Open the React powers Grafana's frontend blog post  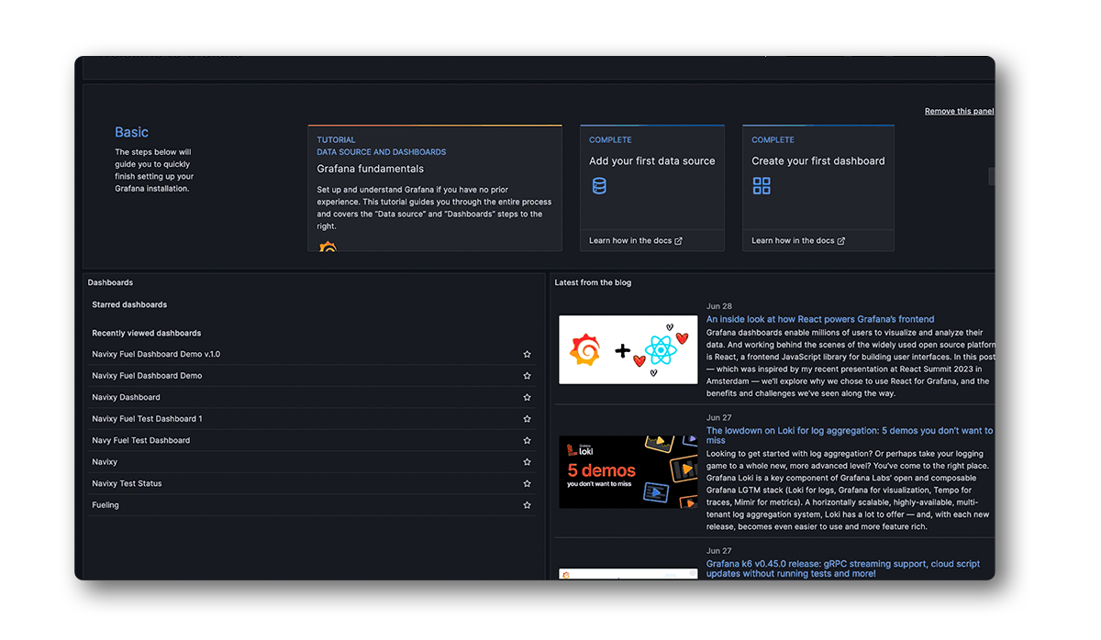820,319
